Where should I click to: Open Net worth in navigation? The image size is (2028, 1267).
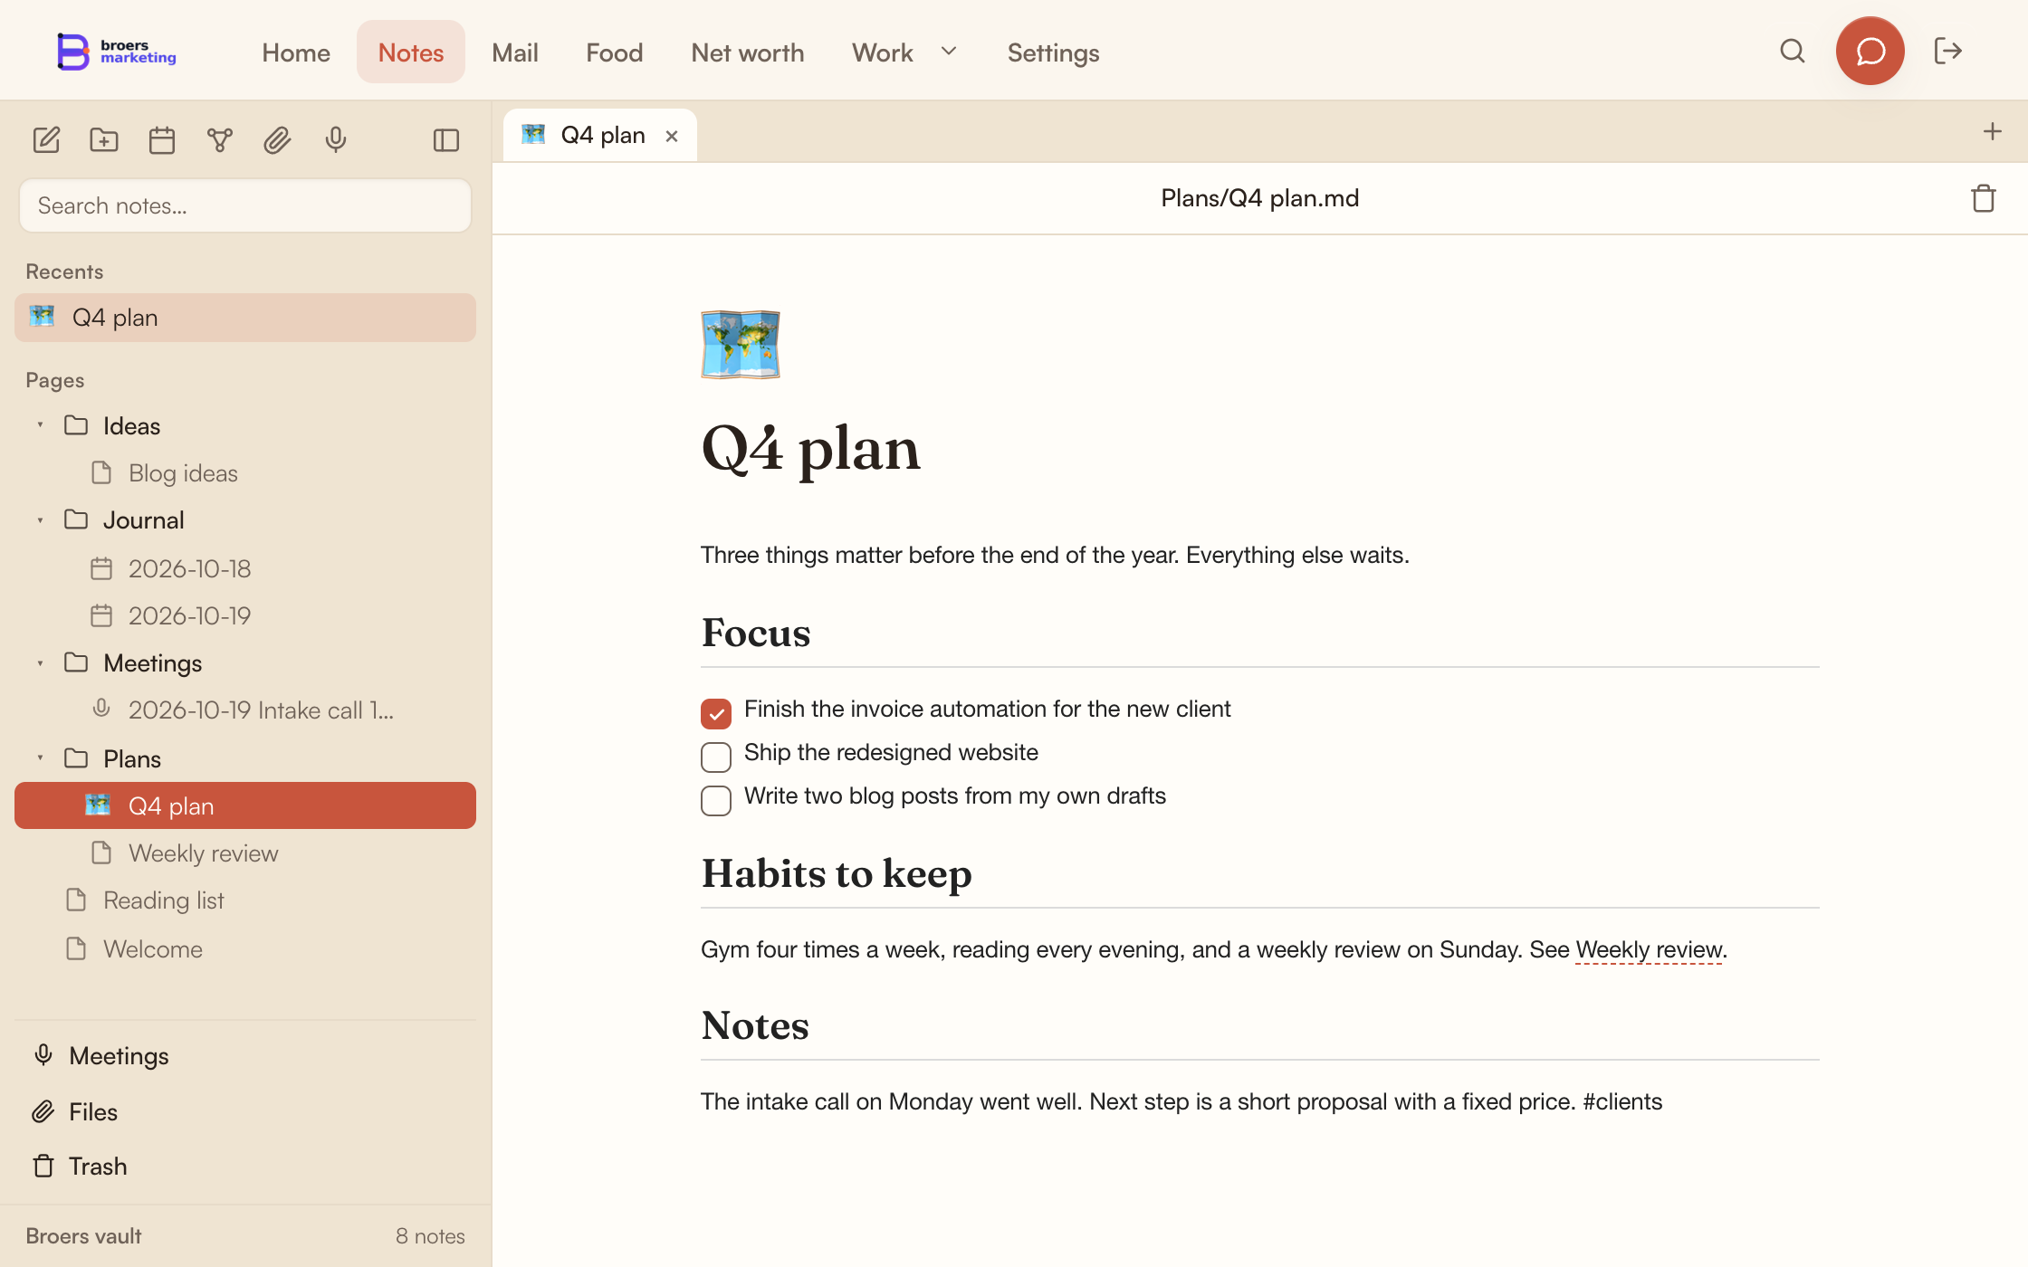click(748, 52)
